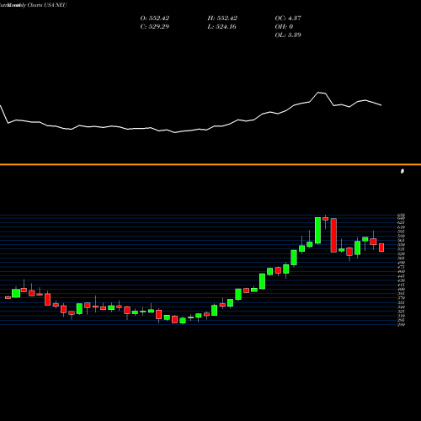Select the low value 'L: 524.16'
Viewport: 421px width, 421px height.
(221, 26)
